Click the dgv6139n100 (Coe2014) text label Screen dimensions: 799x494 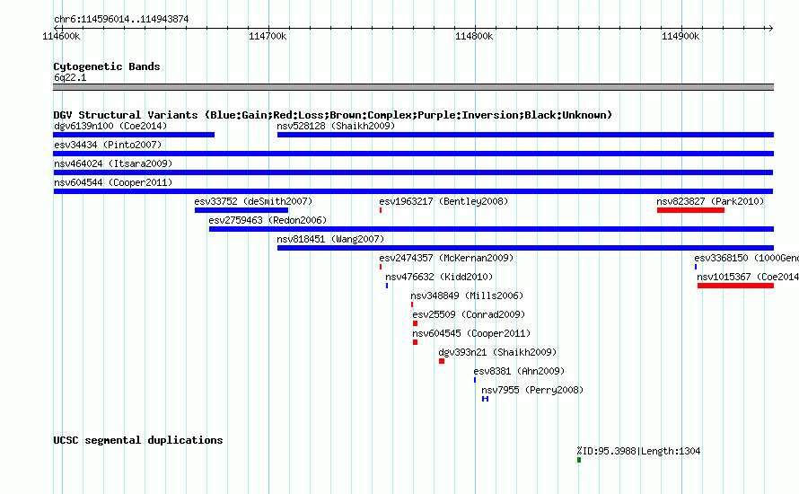click(x=110, y=126)
